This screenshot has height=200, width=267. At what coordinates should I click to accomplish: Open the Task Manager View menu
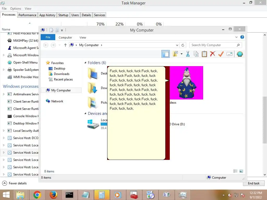click(28, 9)
